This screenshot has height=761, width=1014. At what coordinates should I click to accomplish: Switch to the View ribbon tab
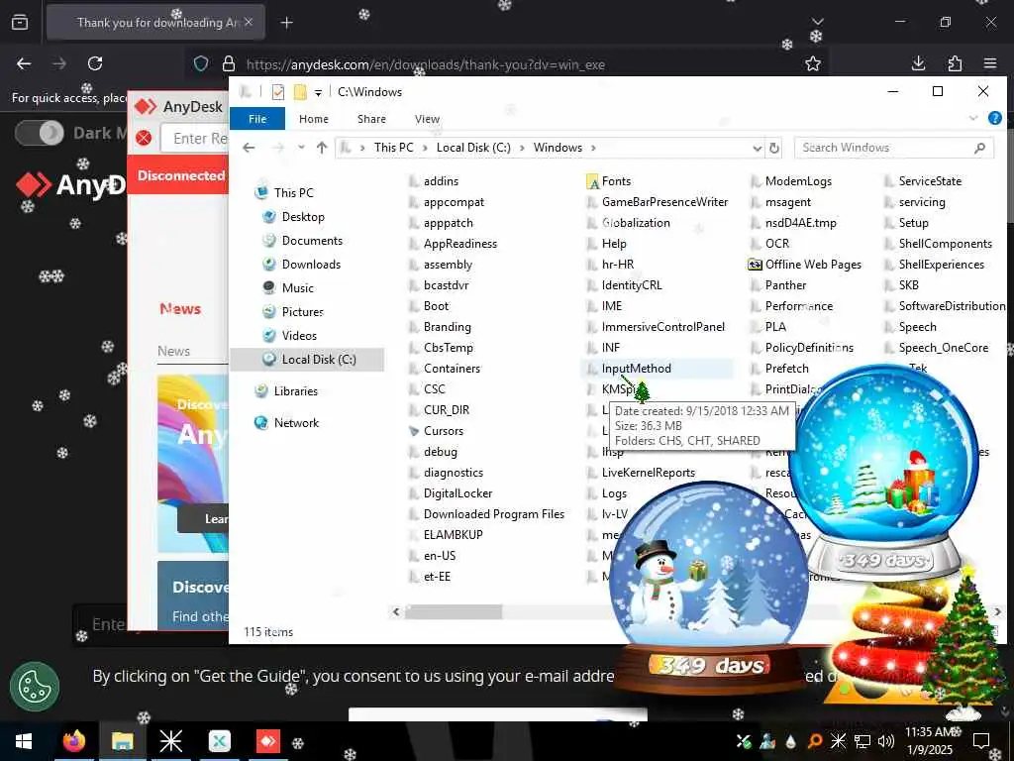point(427,119)
